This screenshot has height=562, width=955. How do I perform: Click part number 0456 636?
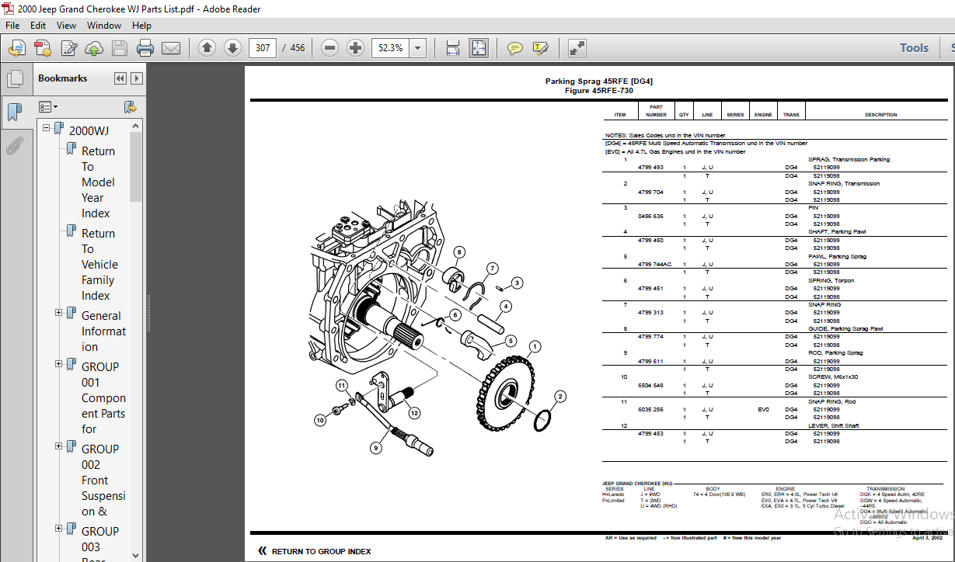[650, 216]
